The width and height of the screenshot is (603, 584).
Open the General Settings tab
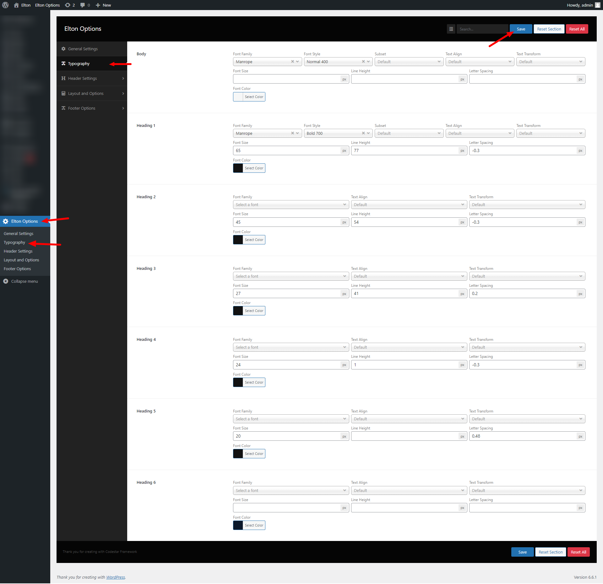(83, 49)
